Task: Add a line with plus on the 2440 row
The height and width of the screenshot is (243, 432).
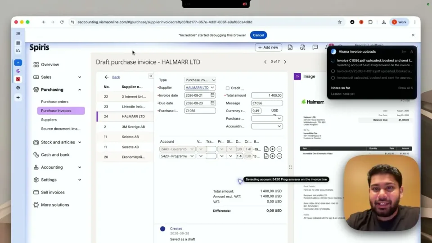Action: (273, 149)
